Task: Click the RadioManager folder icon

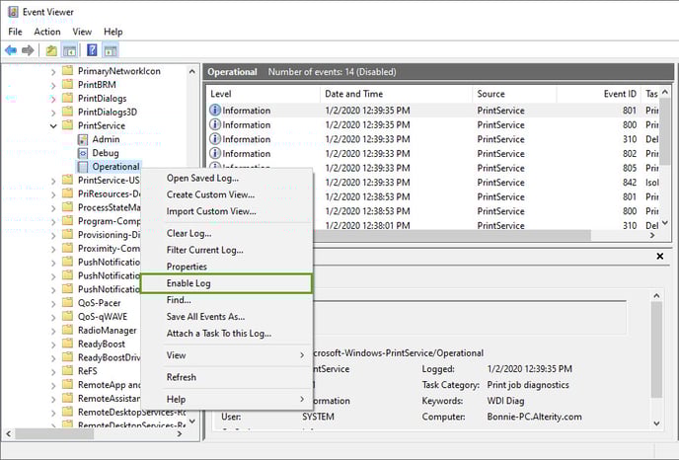Action: [67, 330]
